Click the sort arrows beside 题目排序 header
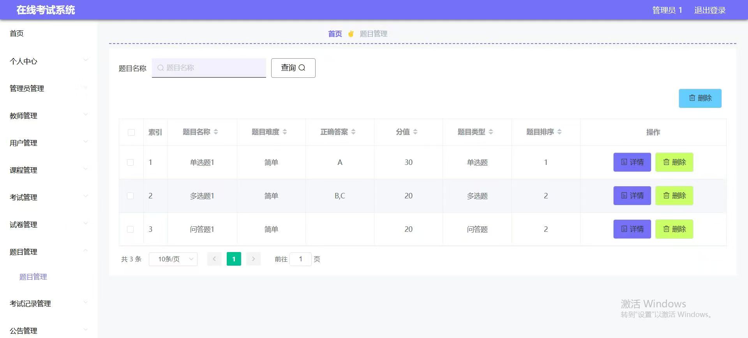Image resolution: width=748 pixels, height=338 pixels. [559, 132]
